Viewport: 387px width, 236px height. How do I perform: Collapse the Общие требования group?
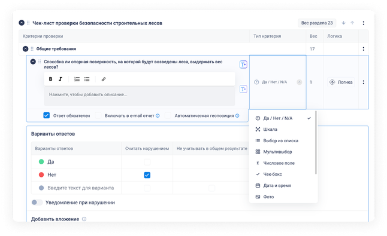(25, 49)
